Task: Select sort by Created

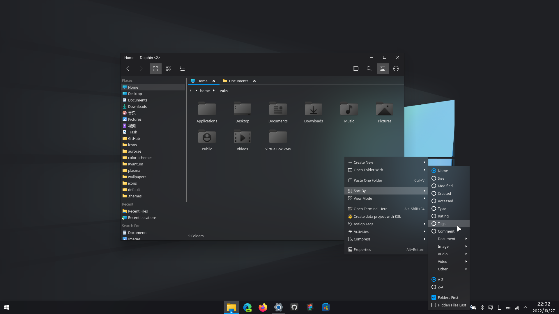Action: click(x=449, y=193)
